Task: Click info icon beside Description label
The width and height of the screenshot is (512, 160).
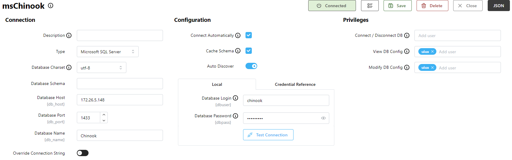Action: [69, 36]
